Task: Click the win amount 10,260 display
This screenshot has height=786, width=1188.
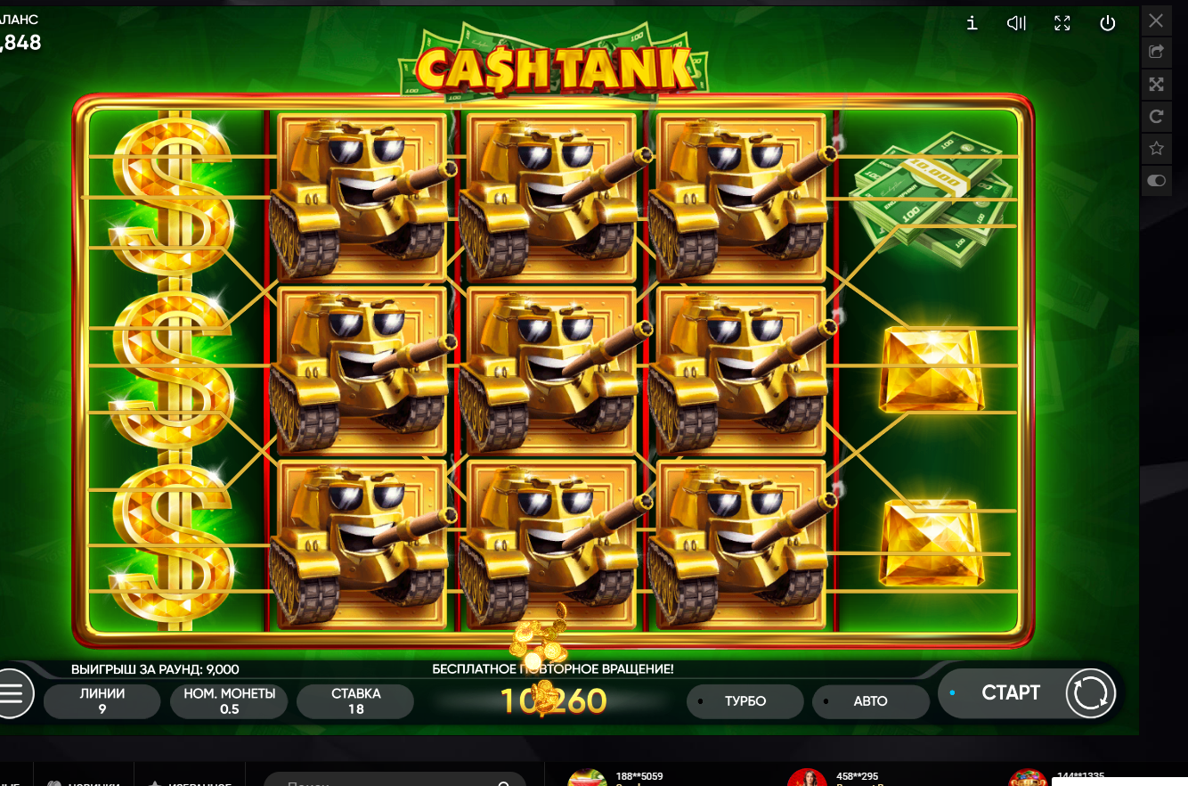Action: pyautogui.click(x=553, y=700)
